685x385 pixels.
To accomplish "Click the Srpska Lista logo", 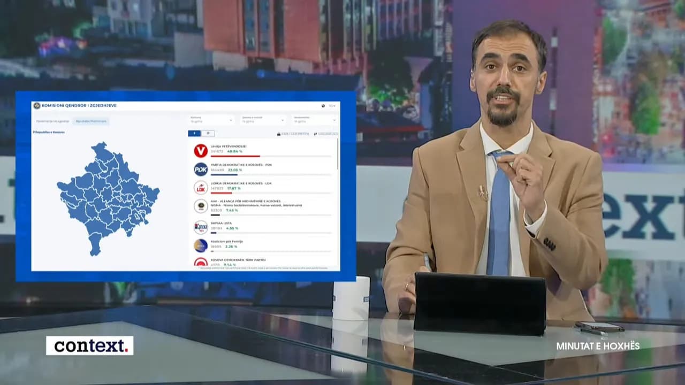I will coord(201,227).
